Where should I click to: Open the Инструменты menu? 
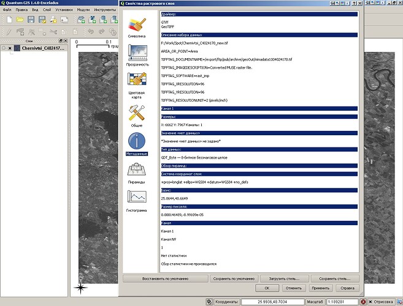tap(105, 10)
